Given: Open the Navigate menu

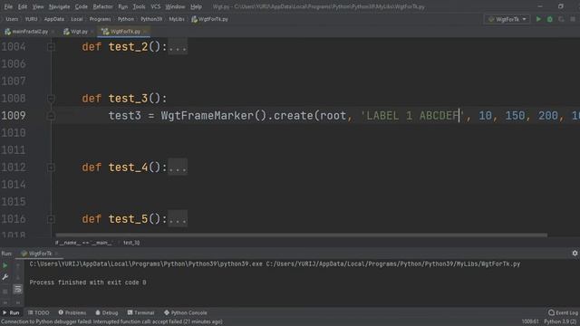Looking at the screenshot, I should coord(59,6).
